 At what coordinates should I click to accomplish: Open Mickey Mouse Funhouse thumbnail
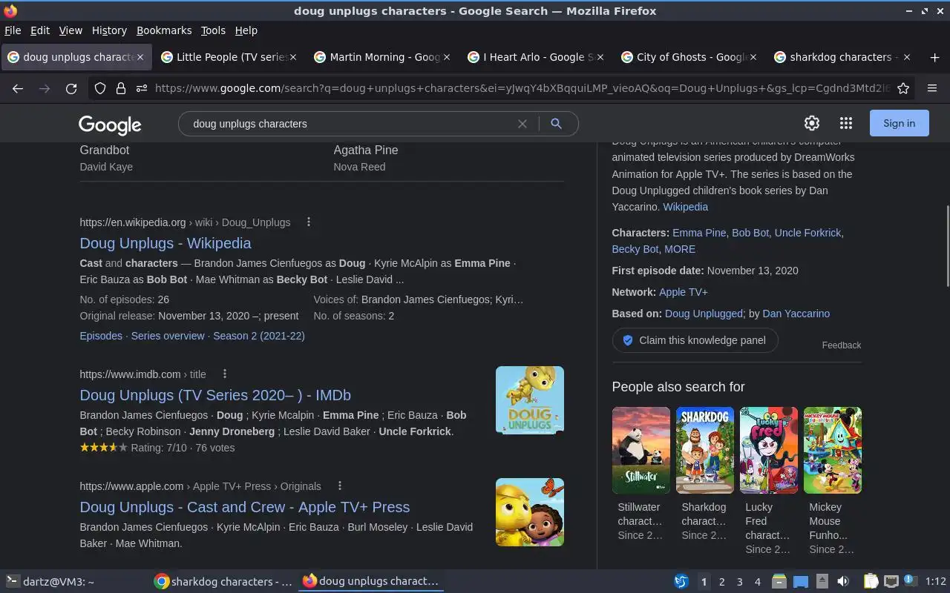pos(832,450)
